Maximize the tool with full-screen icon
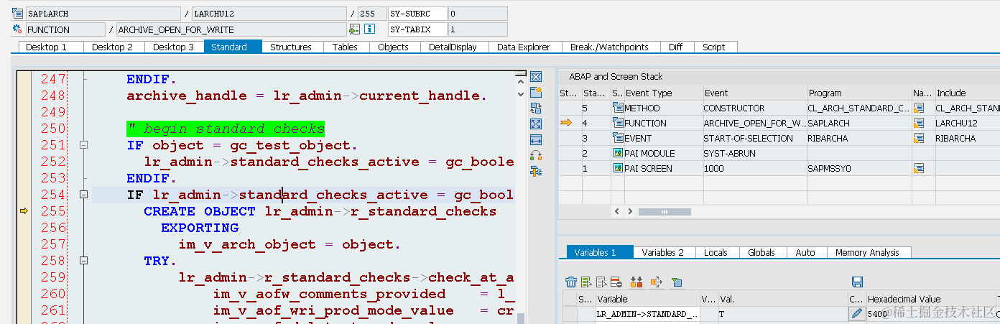 (535, 124)
